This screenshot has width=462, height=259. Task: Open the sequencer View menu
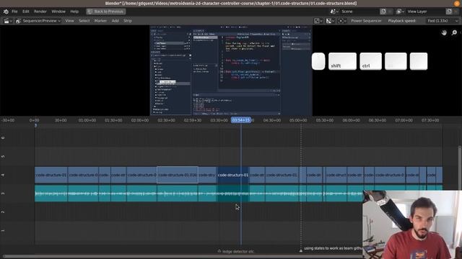coord(69,21)
